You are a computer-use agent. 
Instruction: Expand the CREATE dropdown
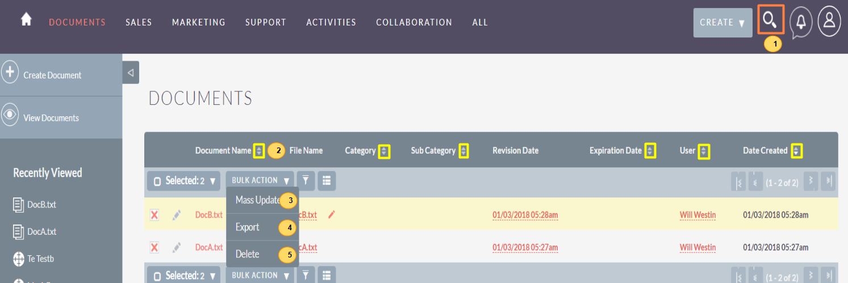722,23
